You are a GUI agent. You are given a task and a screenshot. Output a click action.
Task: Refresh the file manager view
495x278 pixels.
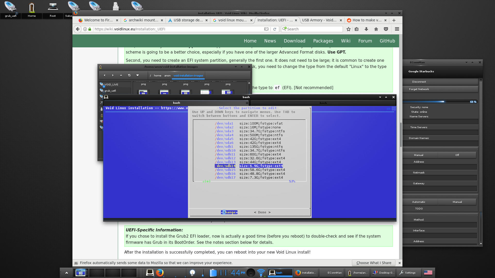coord(129,75)
